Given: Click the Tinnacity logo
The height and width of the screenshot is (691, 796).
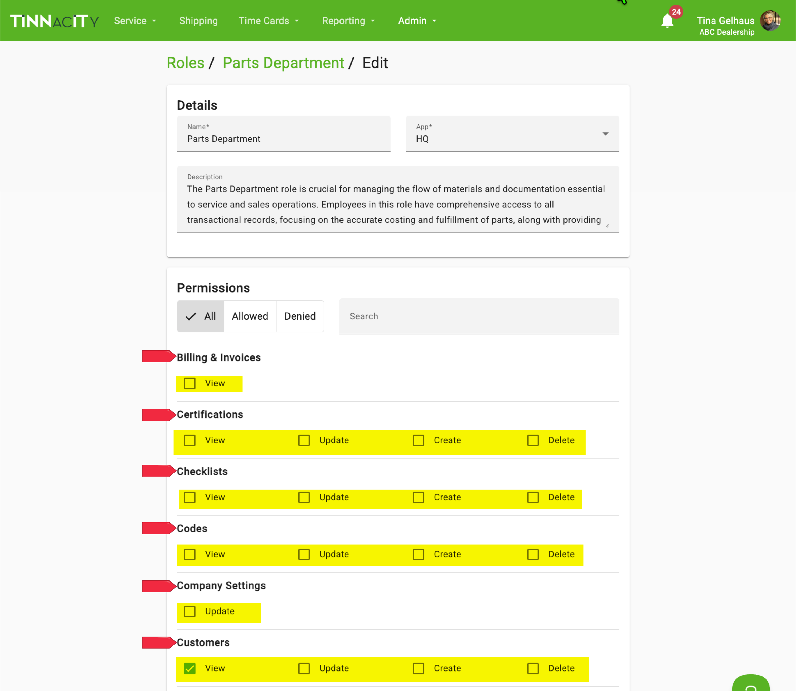Looking at the screenshot, I should (54, 21).
